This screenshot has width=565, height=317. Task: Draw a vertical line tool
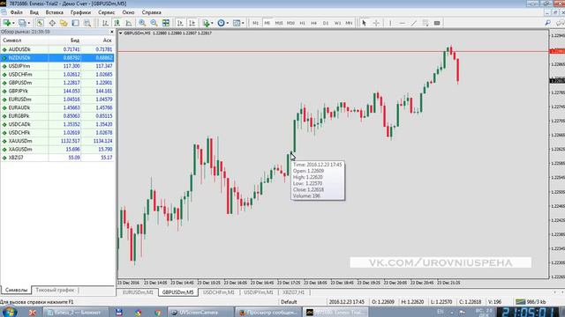click(x=390, y=23)
